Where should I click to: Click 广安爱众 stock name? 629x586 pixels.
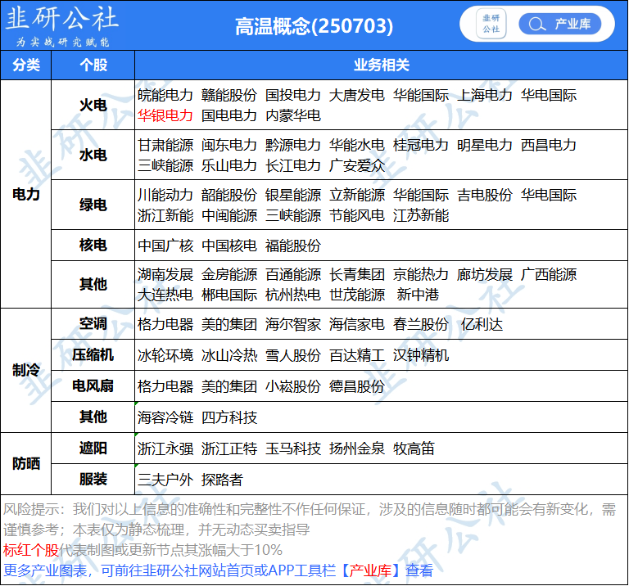click(x=356, y=165)
